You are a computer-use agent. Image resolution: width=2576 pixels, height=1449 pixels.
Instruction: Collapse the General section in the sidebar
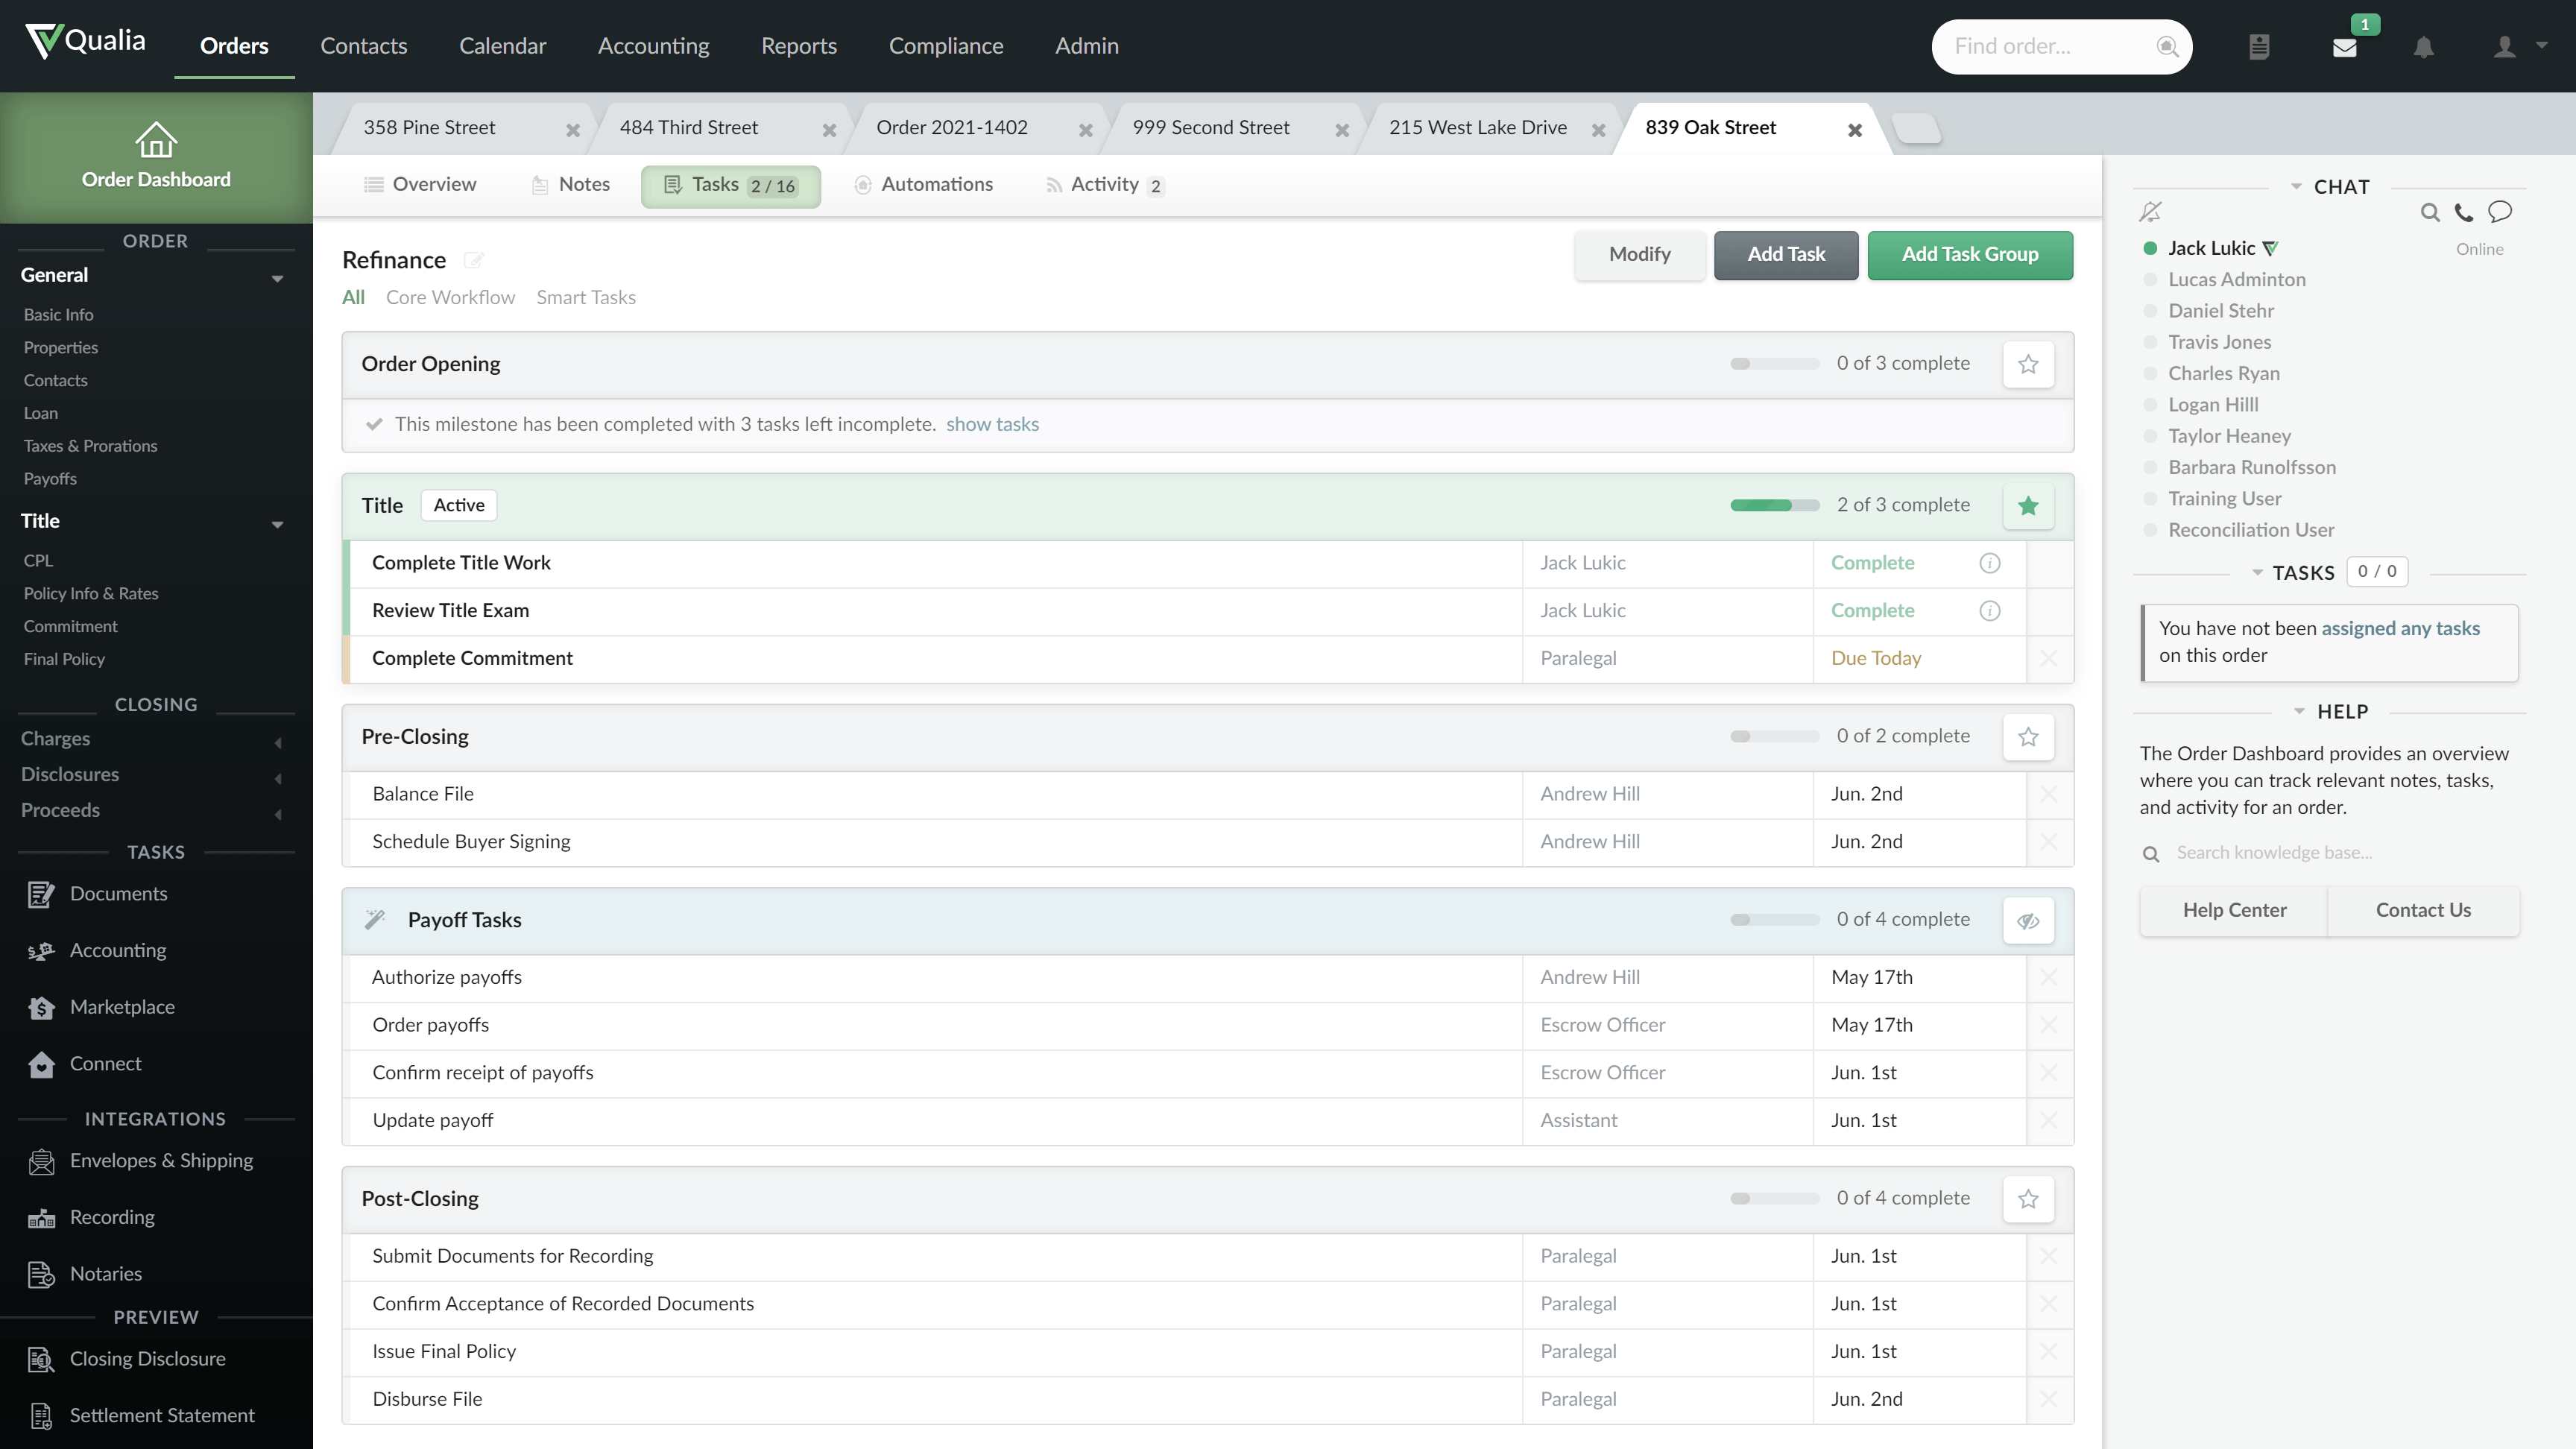(277, 279)
